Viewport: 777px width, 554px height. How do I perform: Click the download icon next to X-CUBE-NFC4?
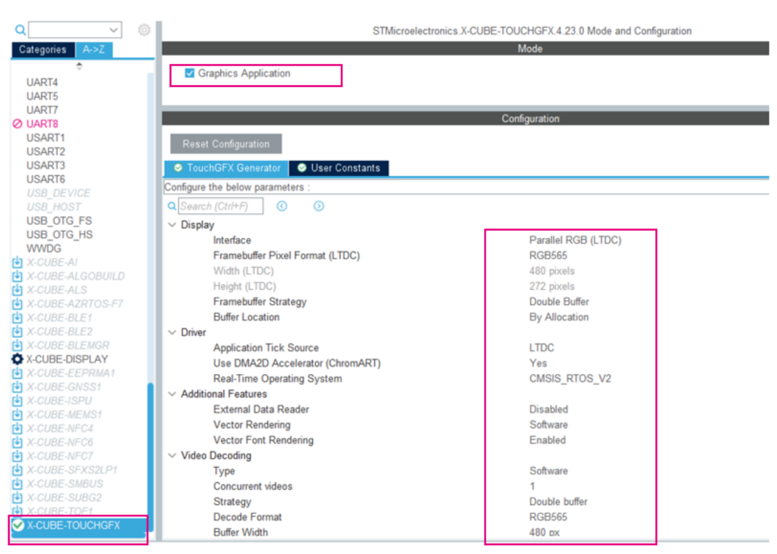point(17,428)
